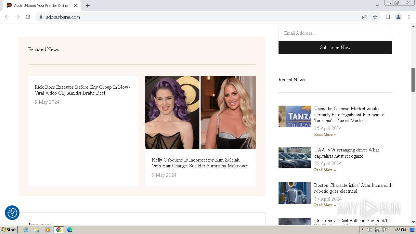Open a new tab with the plus button
This screenshot has height=234, width=416.
88,6
